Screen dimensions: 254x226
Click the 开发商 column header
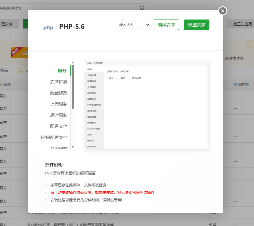pos(5,84)
